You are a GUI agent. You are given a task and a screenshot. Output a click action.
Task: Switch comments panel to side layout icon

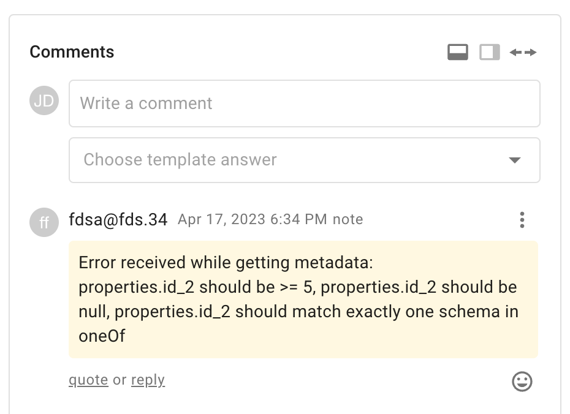490,53
